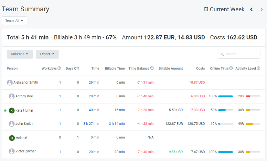
Task: Open Aleksandr Smith's profile link
Action: (x=25, y=83)
